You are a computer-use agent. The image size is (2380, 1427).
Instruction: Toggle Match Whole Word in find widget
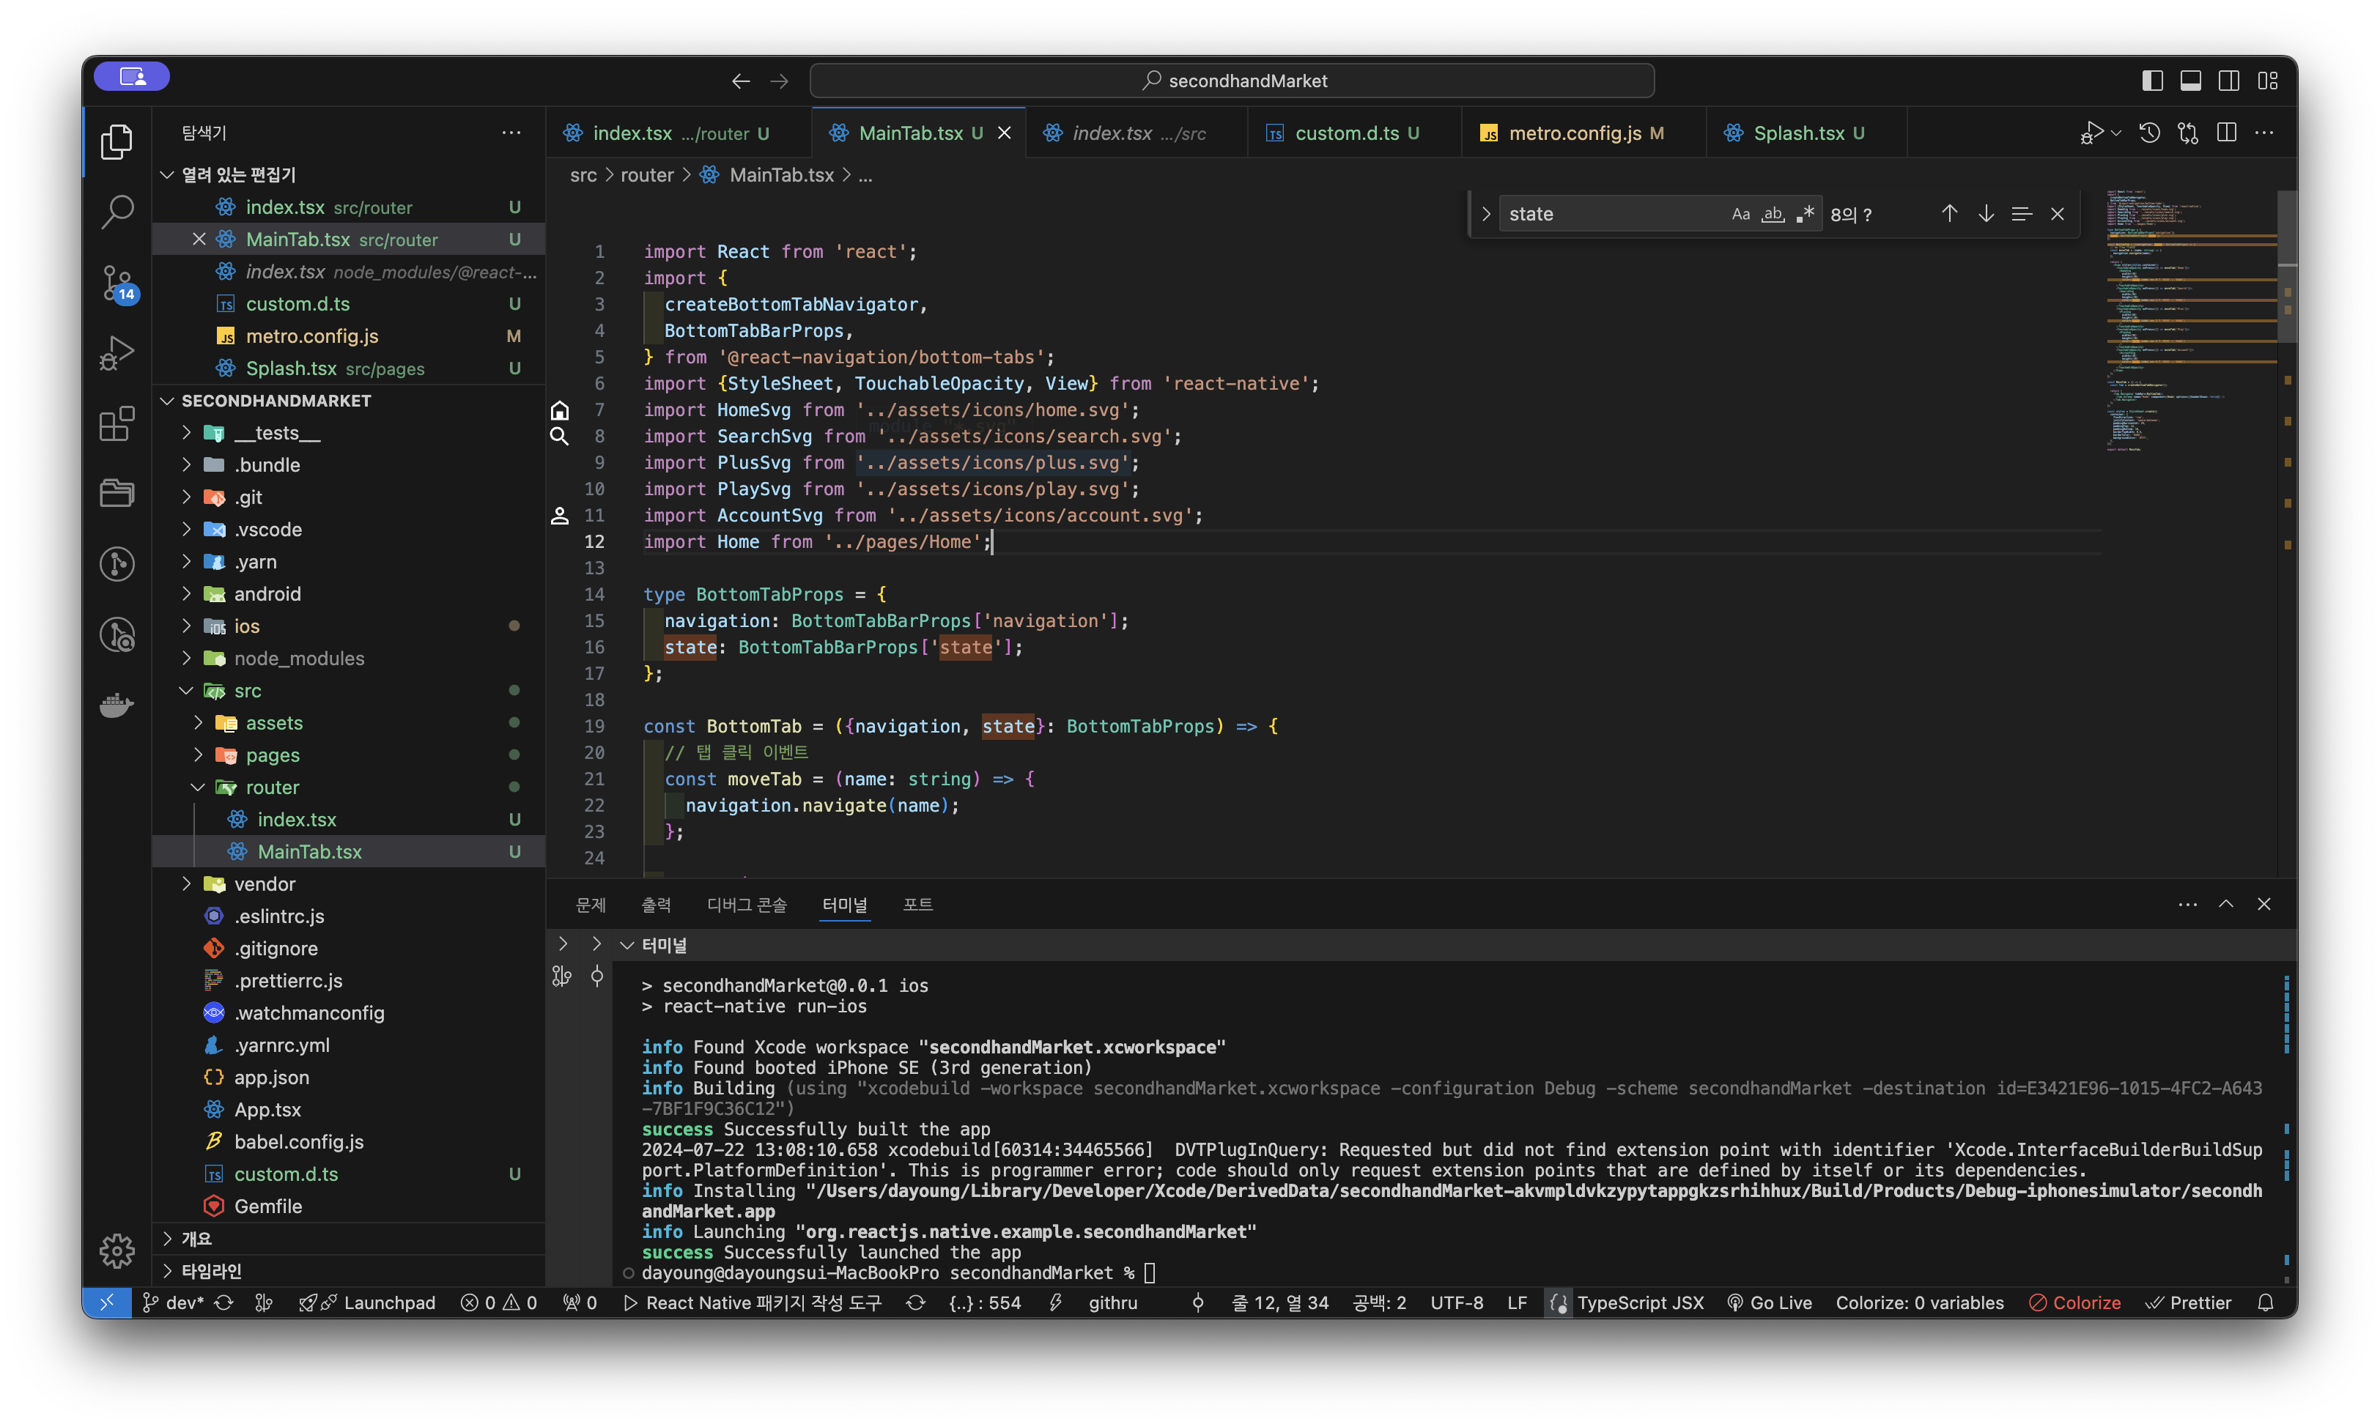[1773, 213]
